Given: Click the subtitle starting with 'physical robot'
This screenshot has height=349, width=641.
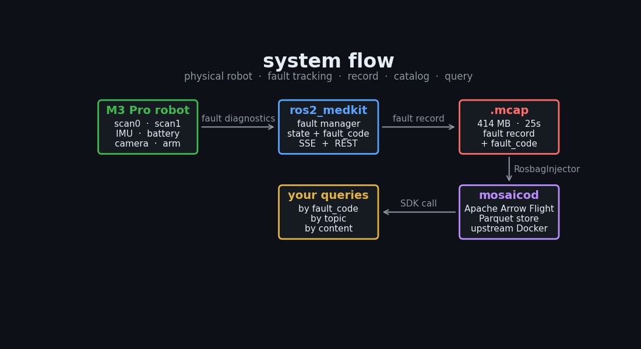Looking at the screenshot, I should click(x=328, y=76).
